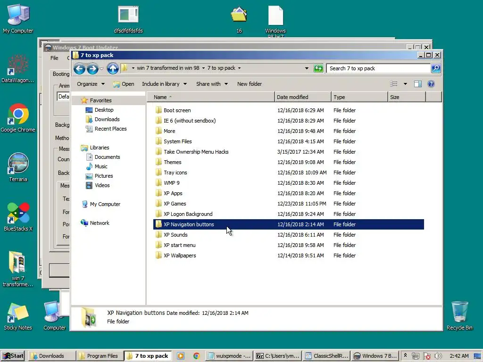Select the XP Games folder icon
The image size is (483, 362).
[x=158, y=204]
